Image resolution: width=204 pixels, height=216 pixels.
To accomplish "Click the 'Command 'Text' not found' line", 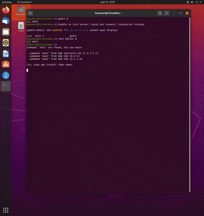I will (x=55, y=48).
